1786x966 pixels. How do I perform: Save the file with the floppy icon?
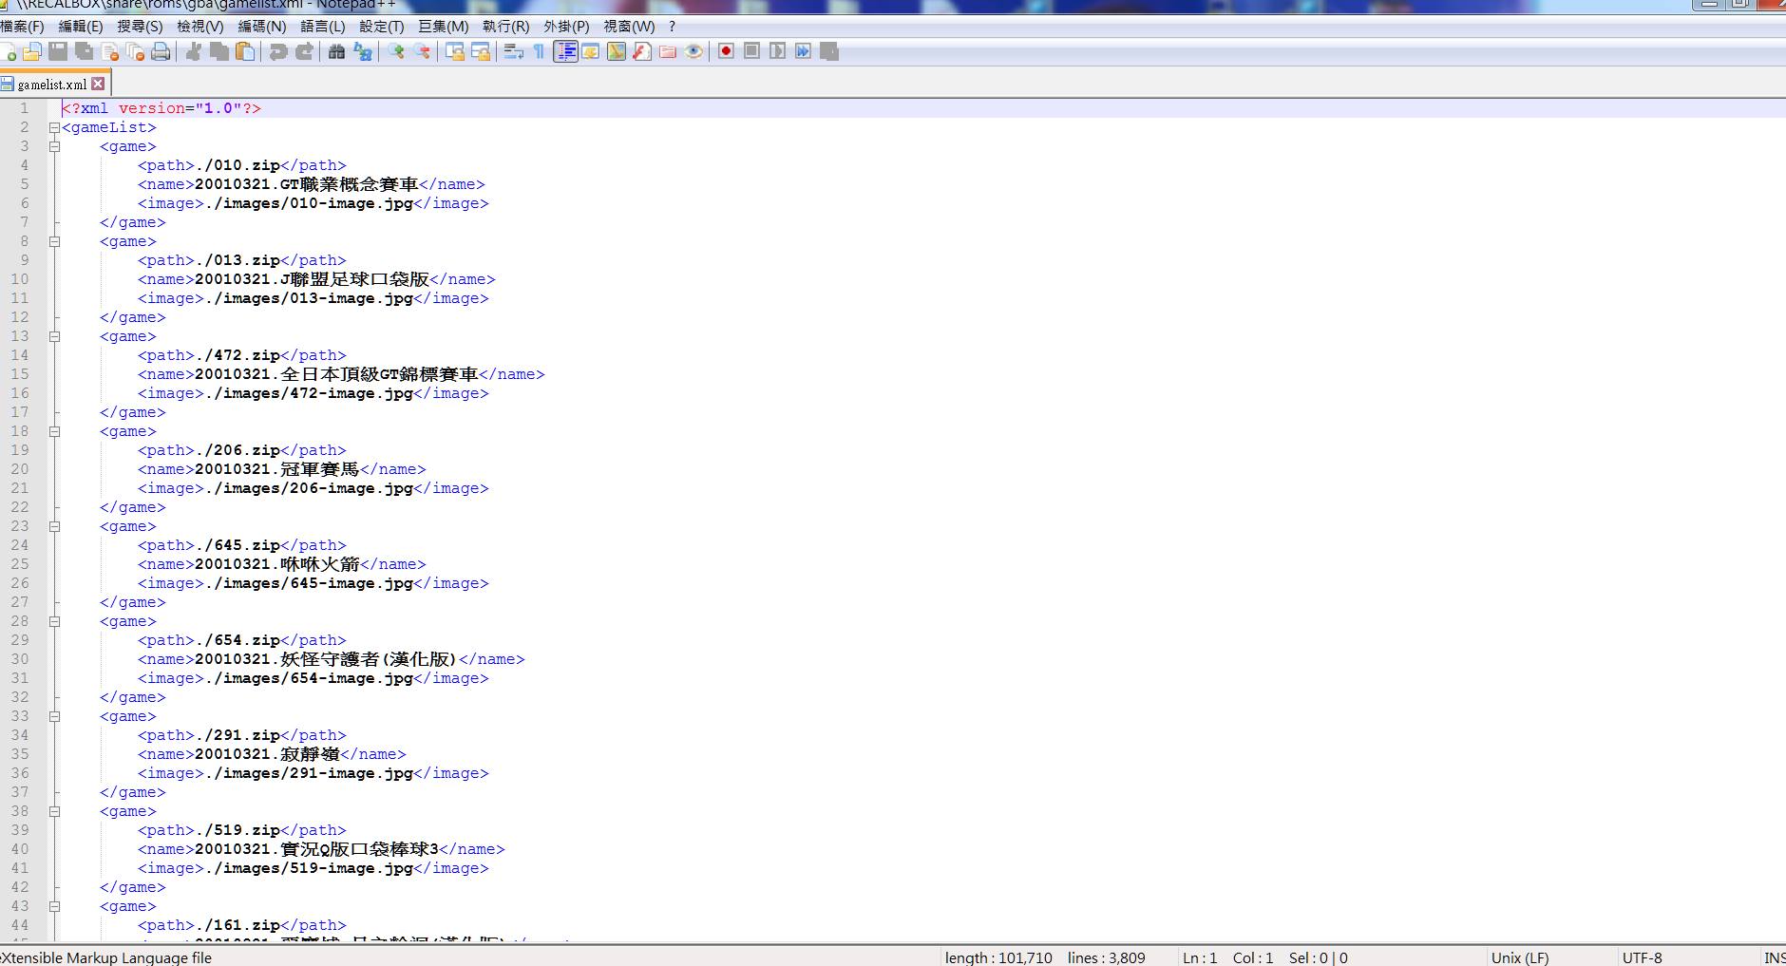tap(59, 51)
